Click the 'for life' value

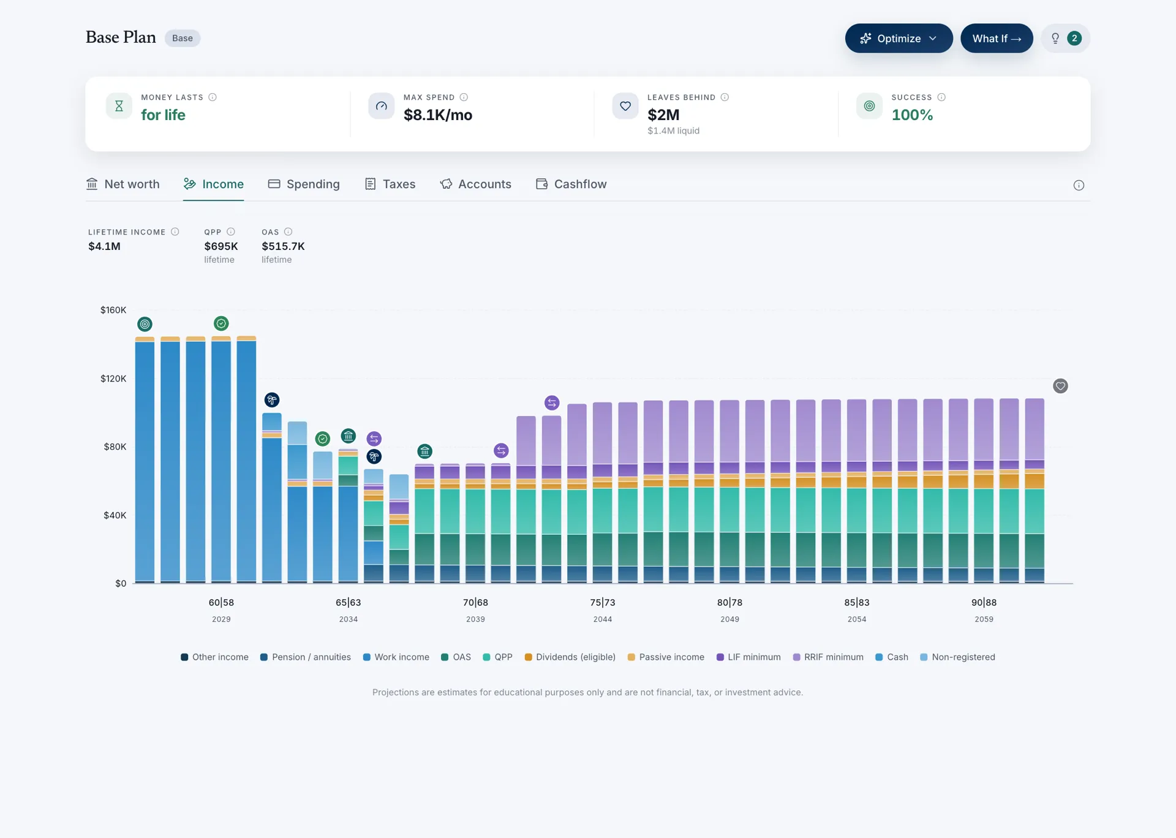[x=163, y=115]
